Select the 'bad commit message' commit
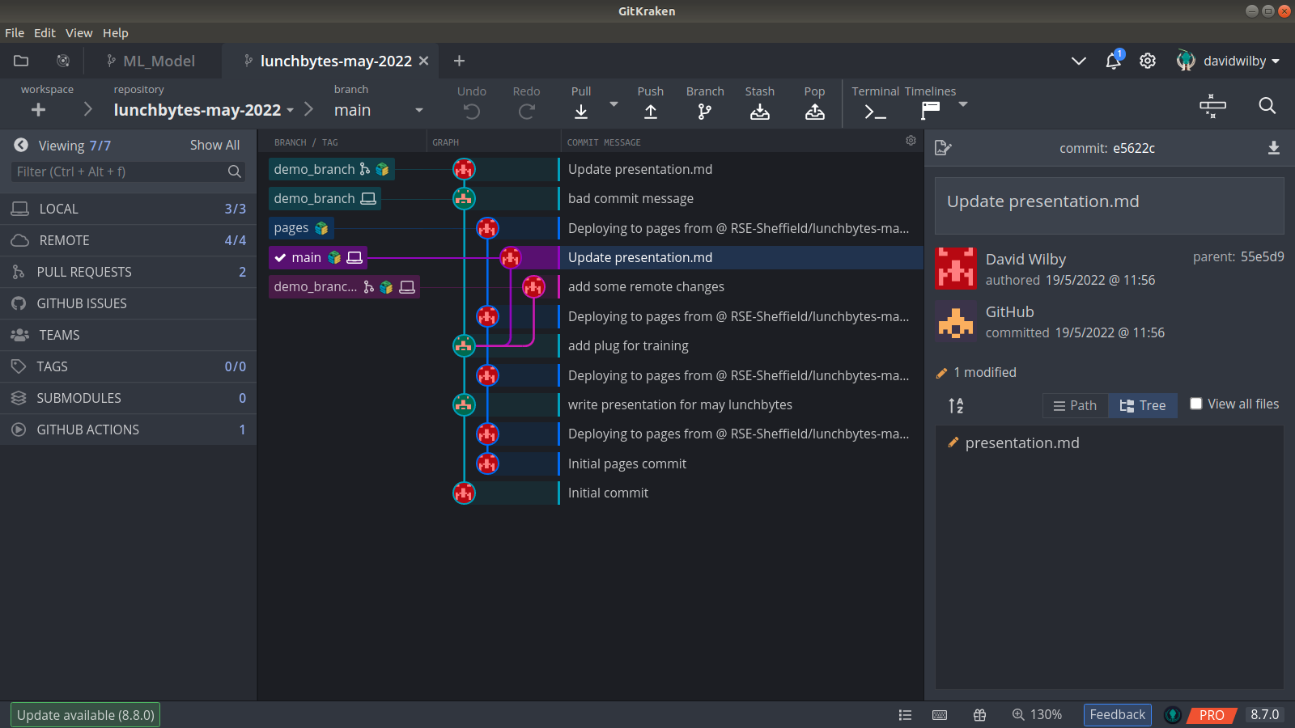Screen dimensions: 1295x728 631,198
